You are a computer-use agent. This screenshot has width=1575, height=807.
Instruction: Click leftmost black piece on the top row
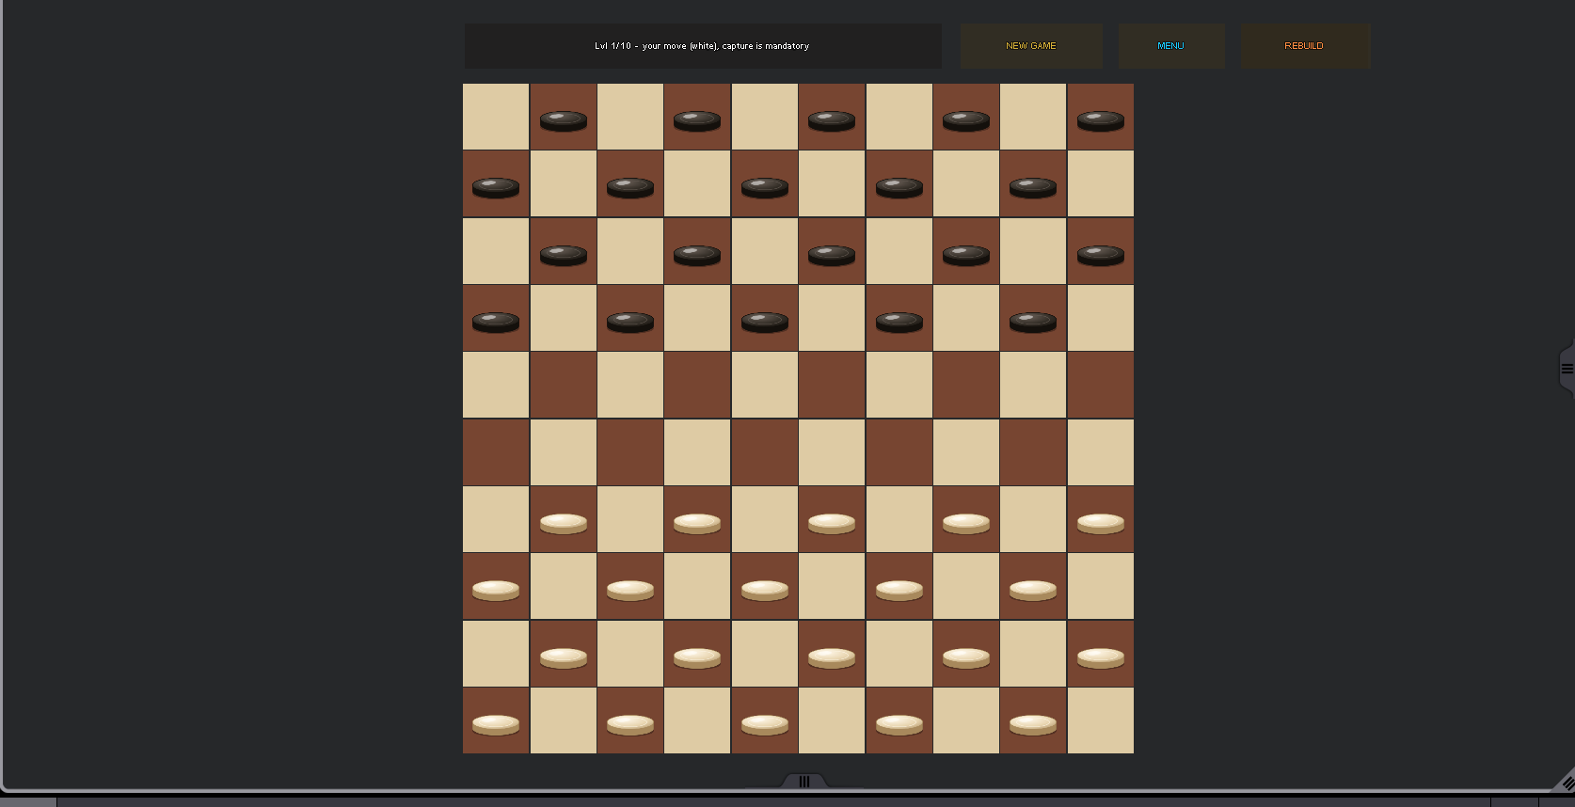click(x=564, y=120)
